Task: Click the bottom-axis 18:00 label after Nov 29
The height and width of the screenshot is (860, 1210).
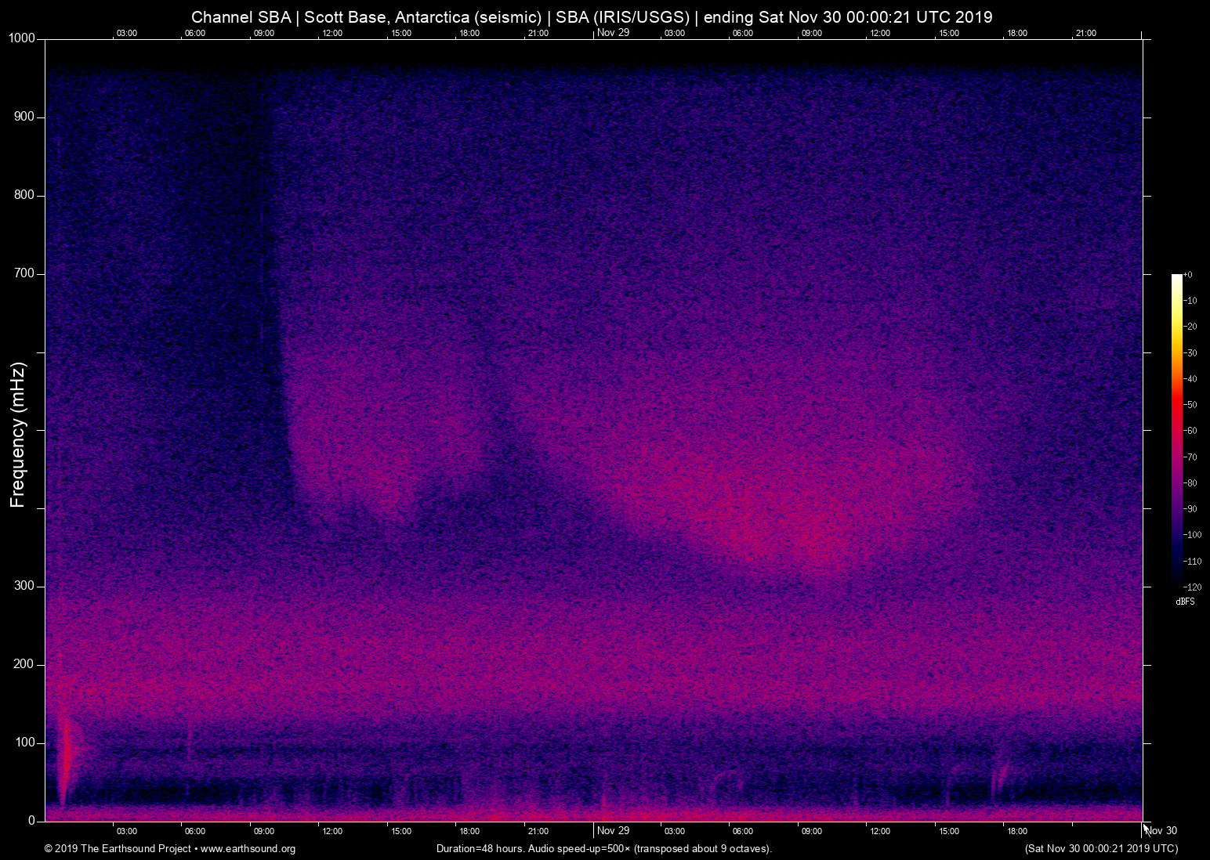Action: click(x=1017, y=832)
